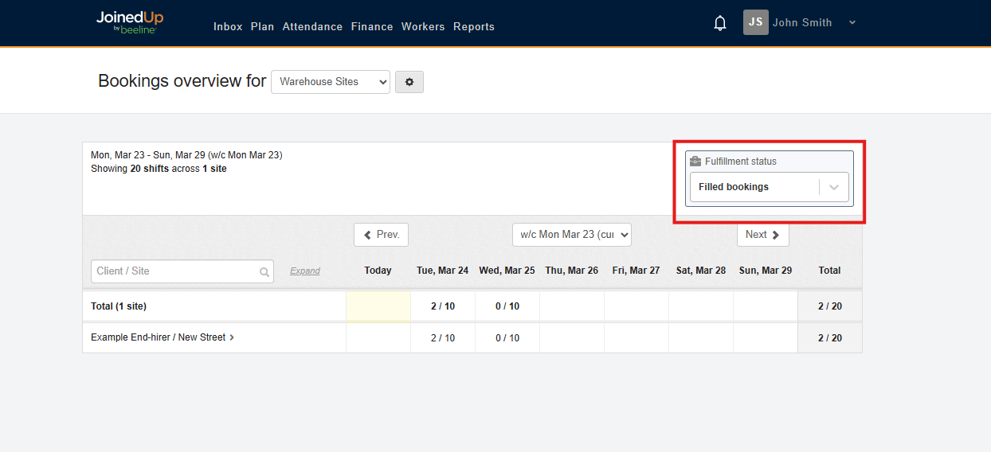Click 0 / 10 in the New Street row

pos(507,338)
